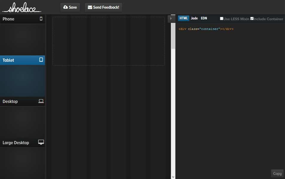Screen dimensions: 285x179
Task: Select the Phone breakpoint icon
Action: [41, 19]
